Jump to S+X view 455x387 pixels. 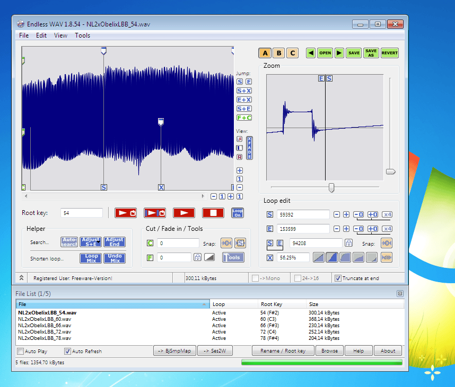[244, 91]
